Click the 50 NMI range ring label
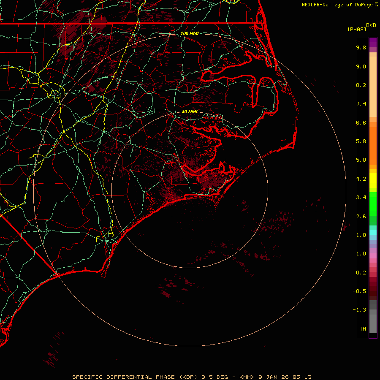This screenshot has height=380, width=380. tap(190, 112)
